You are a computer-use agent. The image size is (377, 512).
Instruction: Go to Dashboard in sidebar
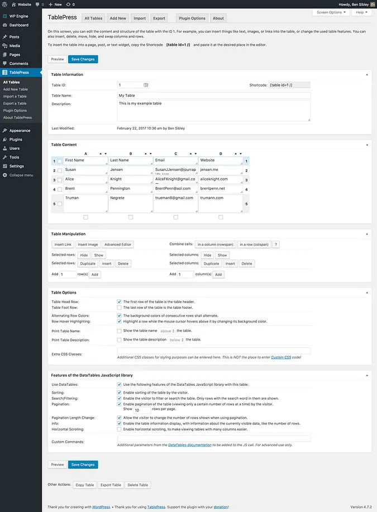point(21,25)
